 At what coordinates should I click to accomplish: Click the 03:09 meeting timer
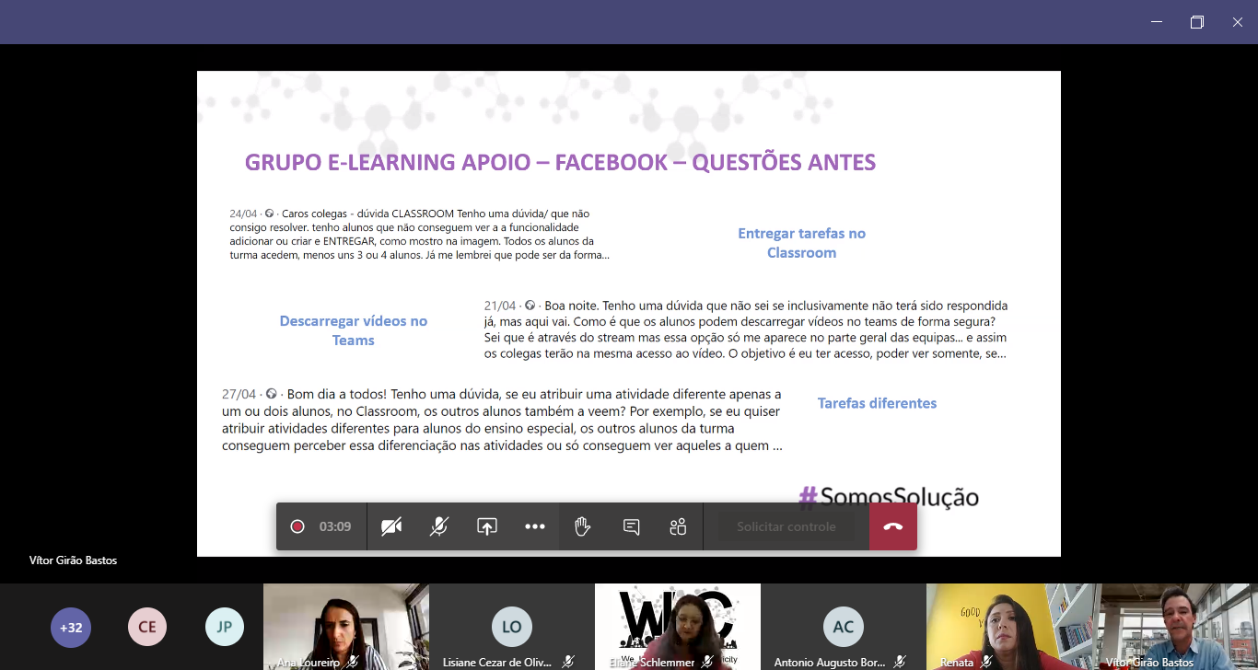tap(335, 527)
